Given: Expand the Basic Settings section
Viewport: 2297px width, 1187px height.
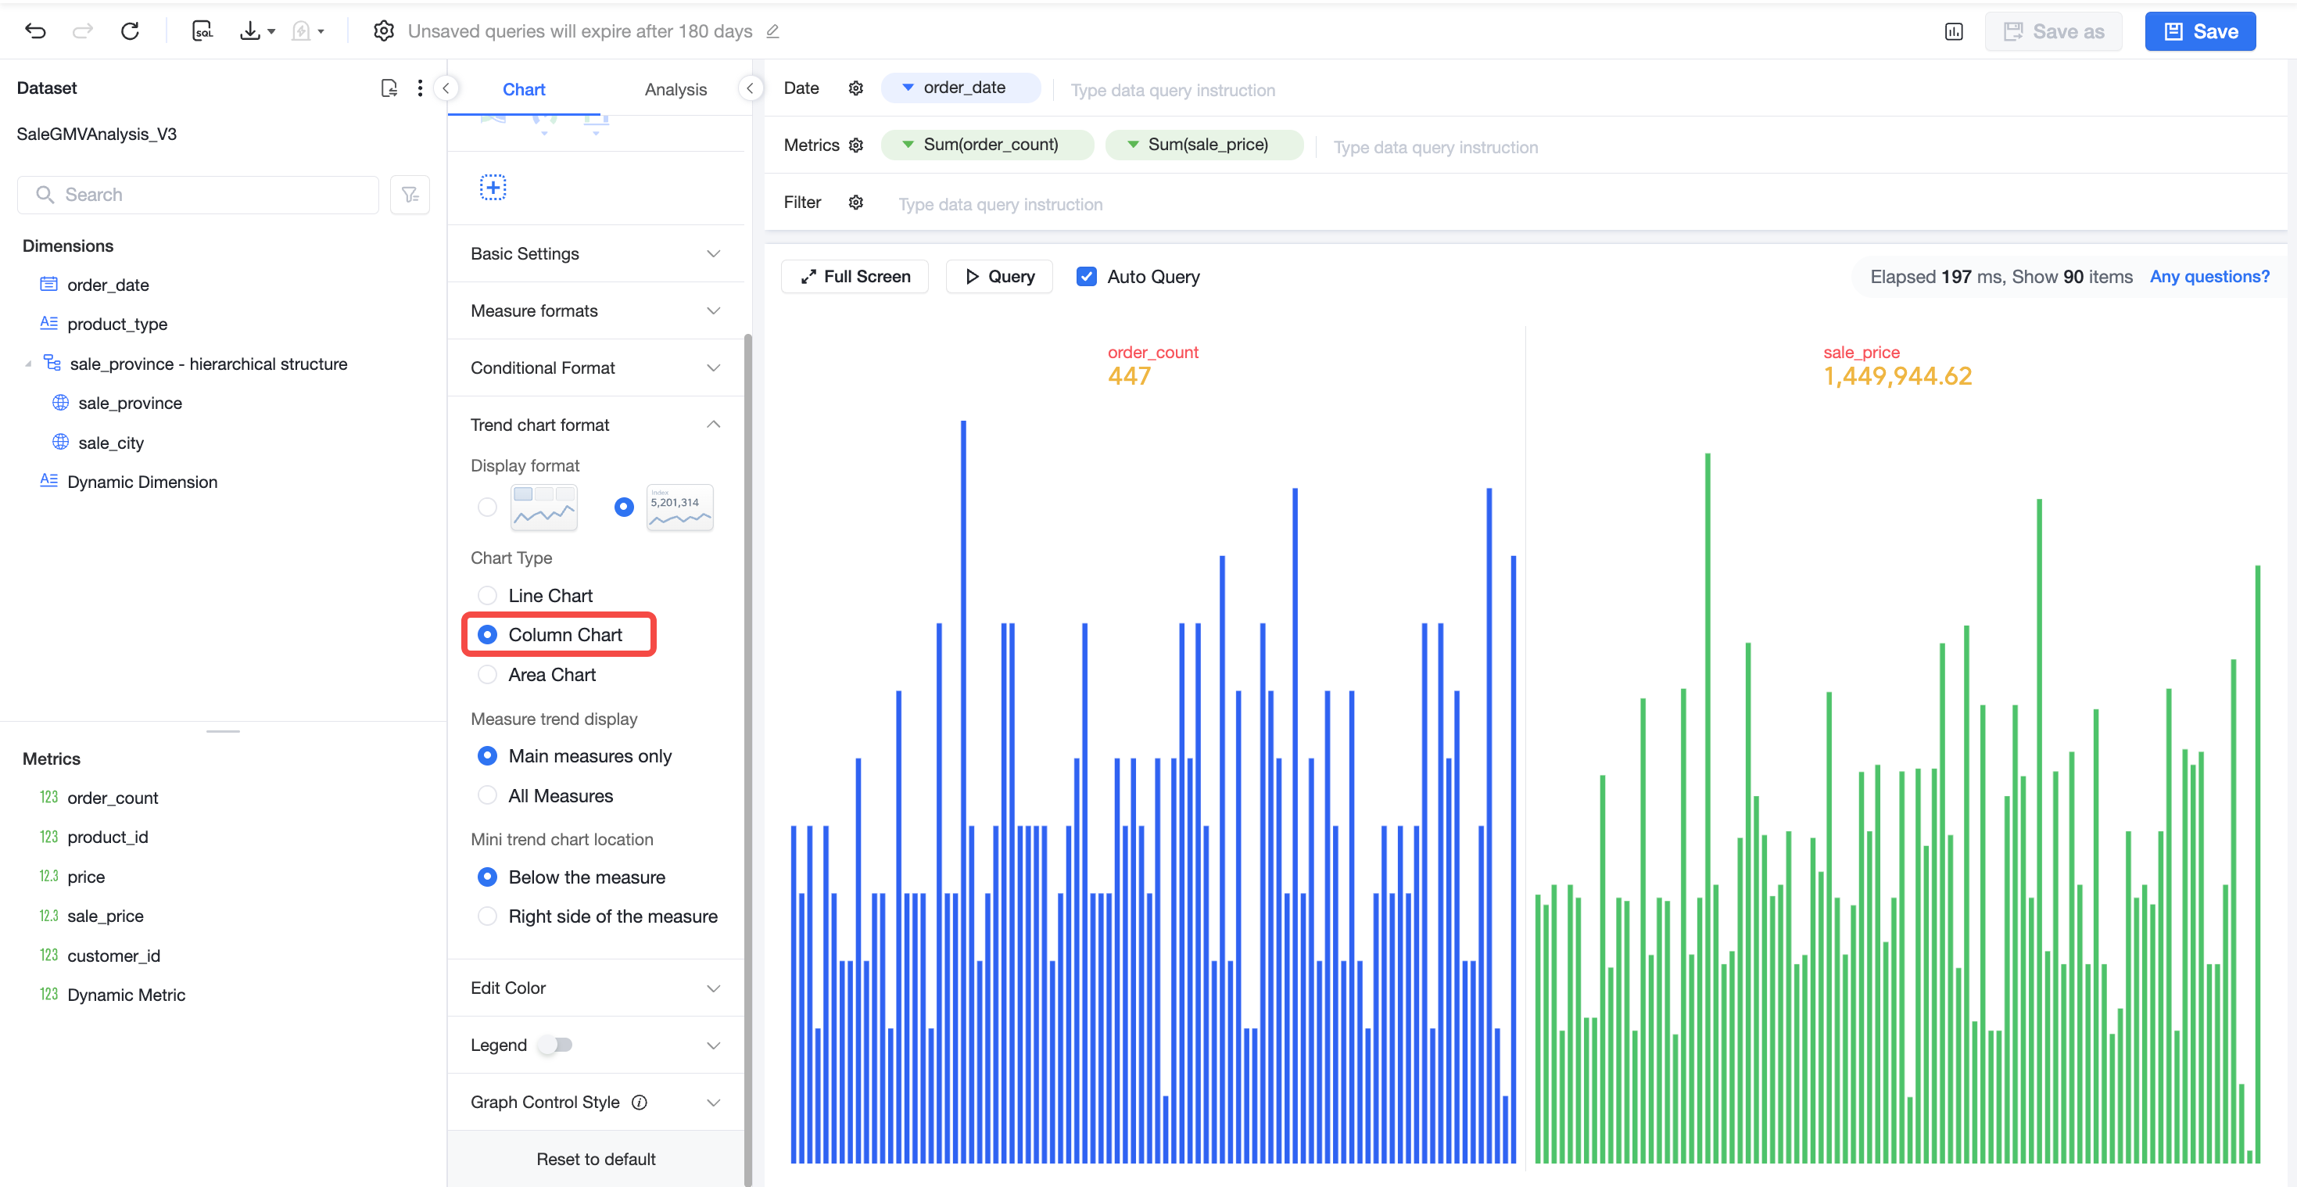Looking at the screenshot, I should [x=596, y=253].
